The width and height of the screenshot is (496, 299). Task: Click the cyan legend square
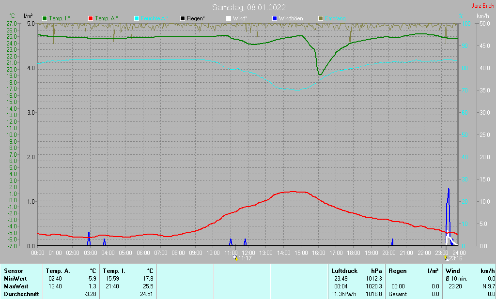137,18
